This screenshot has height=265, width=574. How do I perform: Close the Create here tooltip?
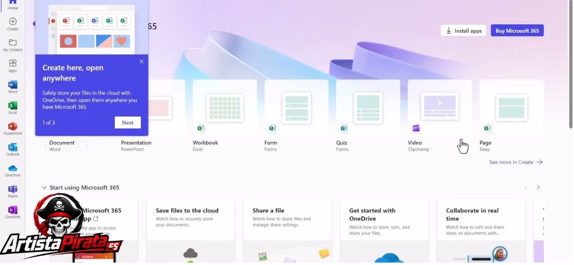(x=141, y=61)
